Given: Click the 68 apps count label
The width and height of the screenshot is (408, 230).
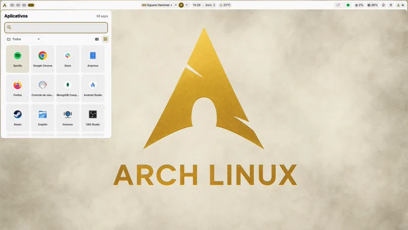Looking at the screenshot, I should click(x=102, y=16).
